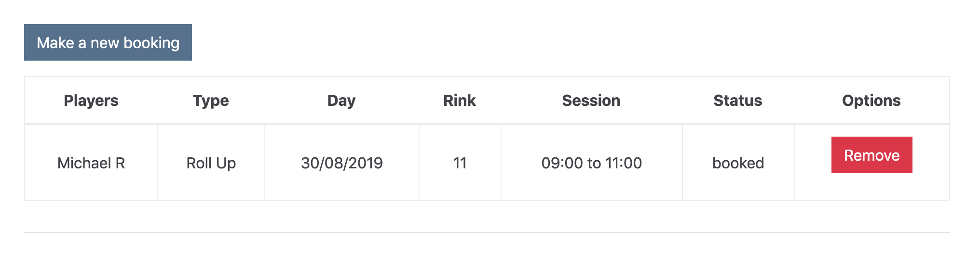The height and width of the screenshot is (280, 980).
Task: Click the Rink column header
Action: pyautogui.click(x=460, y=101)
